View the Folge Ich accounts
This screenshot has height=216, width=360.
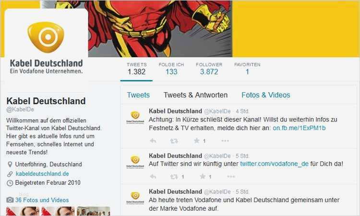171,69
